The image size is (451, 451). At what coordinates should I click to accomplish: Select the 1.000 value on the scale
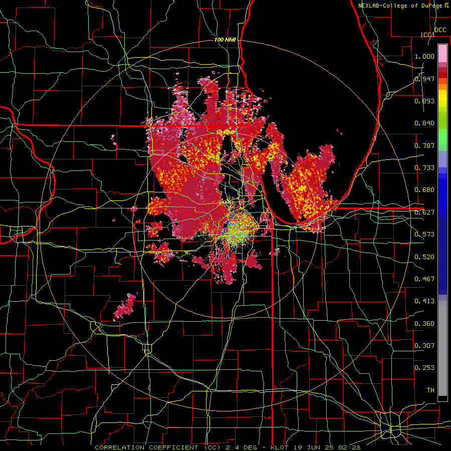pyautogui.click(x=424, y=56)
